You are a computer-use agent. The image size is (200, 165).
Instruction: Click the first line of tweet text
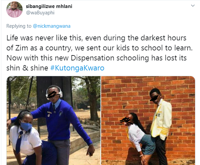point(97,38)
